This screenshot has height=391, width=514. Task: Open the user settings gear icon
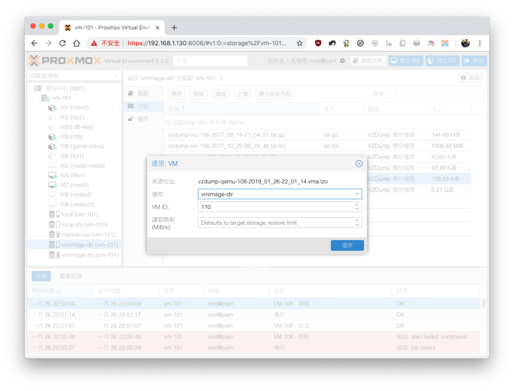tap(342, 61)
